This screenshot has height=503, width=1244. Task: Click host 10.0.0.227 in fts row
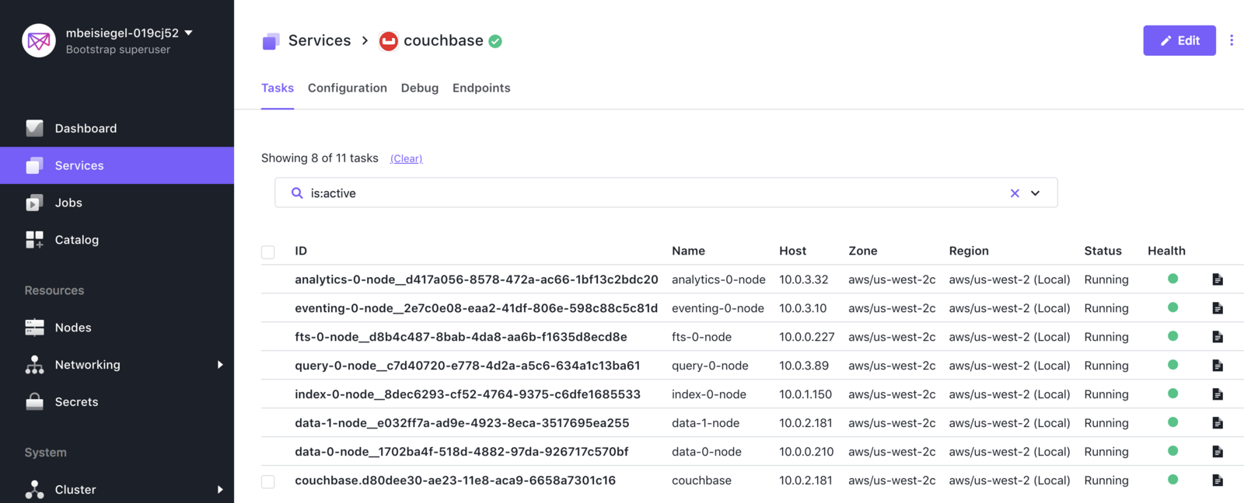[807, 337]
